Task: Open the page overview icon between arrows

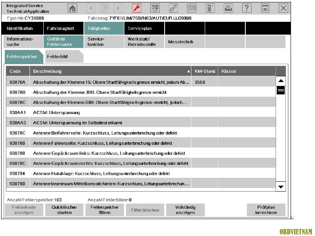Action: (x=104, y=8)
